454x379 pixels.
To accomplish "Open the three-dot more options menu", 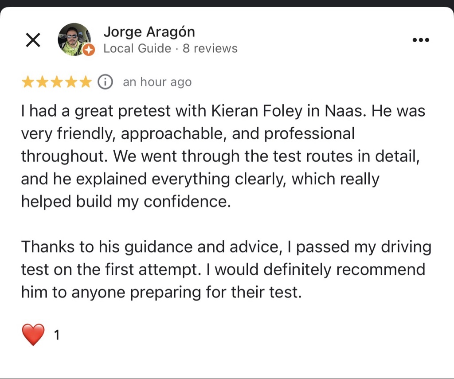I will 421,40.
